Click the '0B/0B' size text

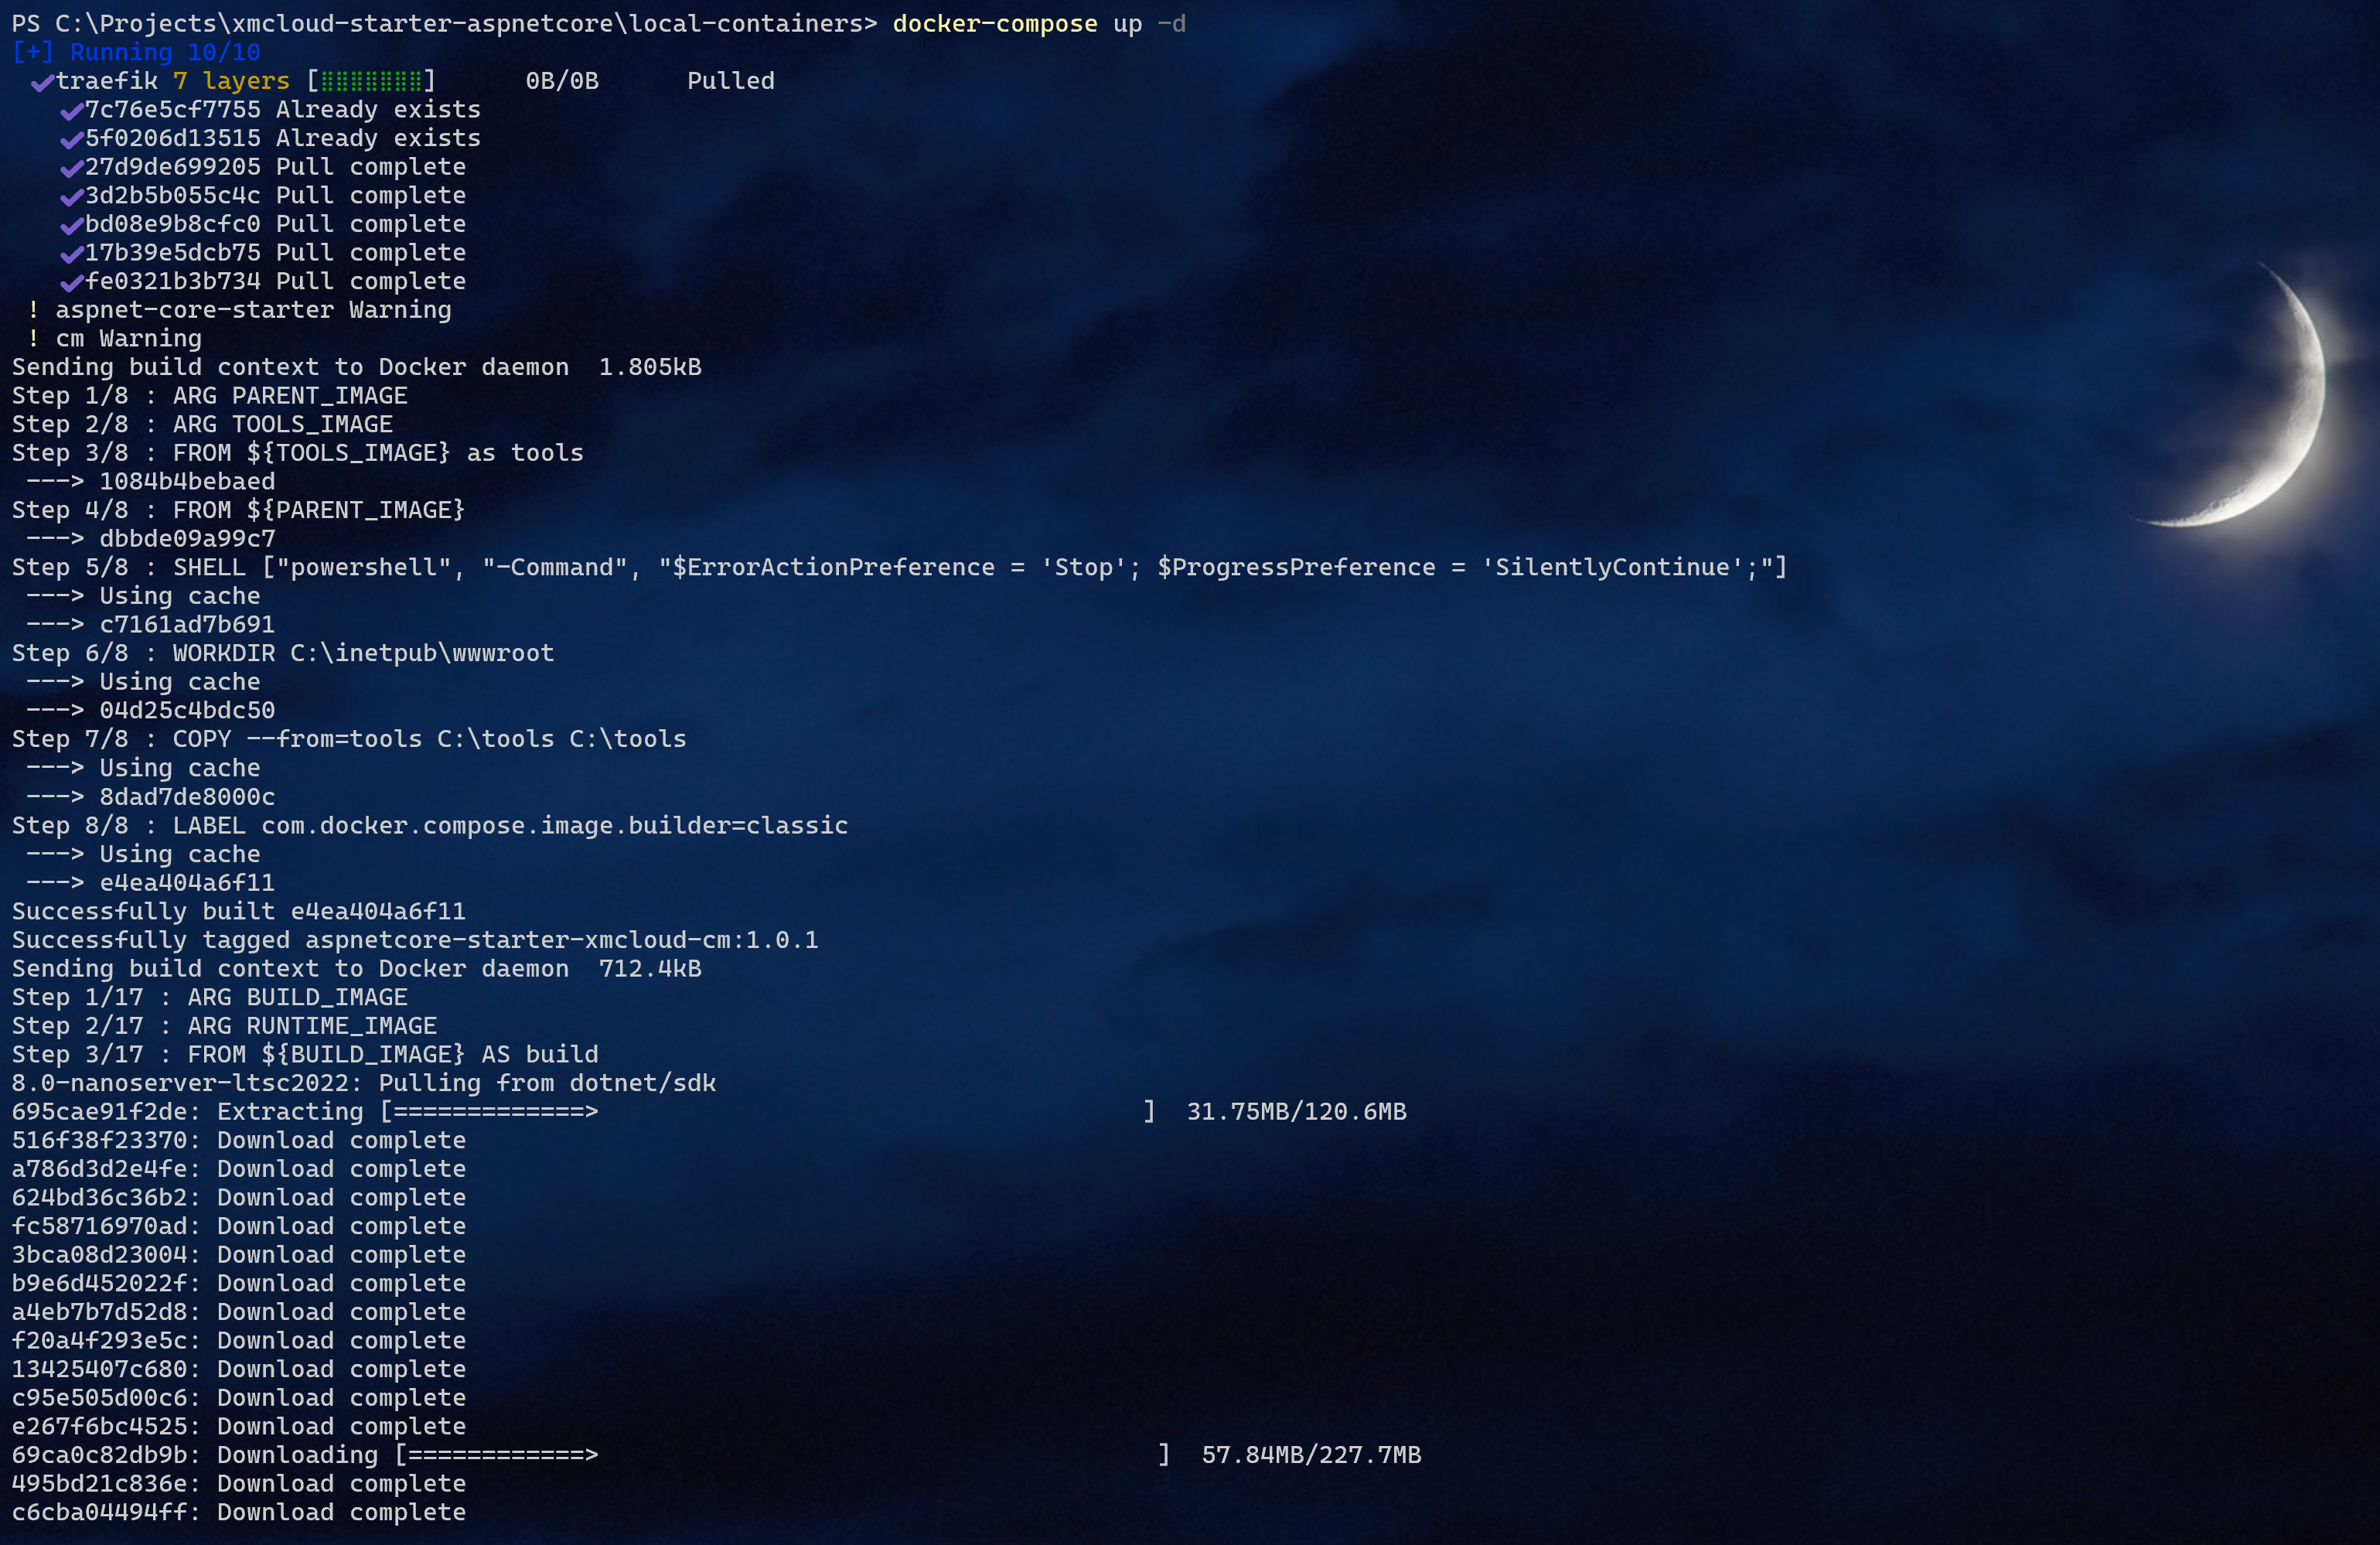[562, 81]
